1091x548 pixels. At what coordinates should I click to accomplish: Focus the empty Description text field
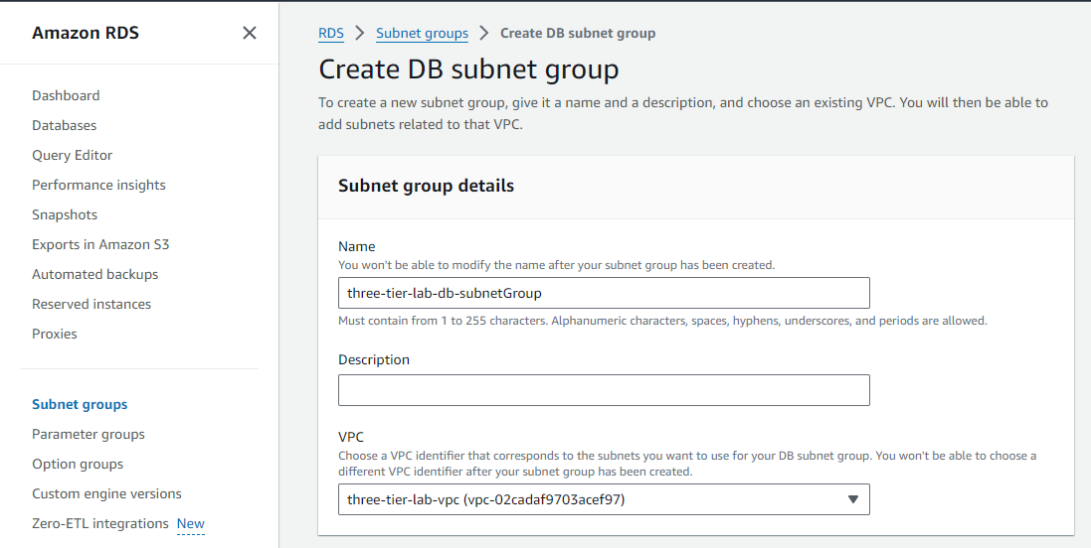tap(604, 390)
